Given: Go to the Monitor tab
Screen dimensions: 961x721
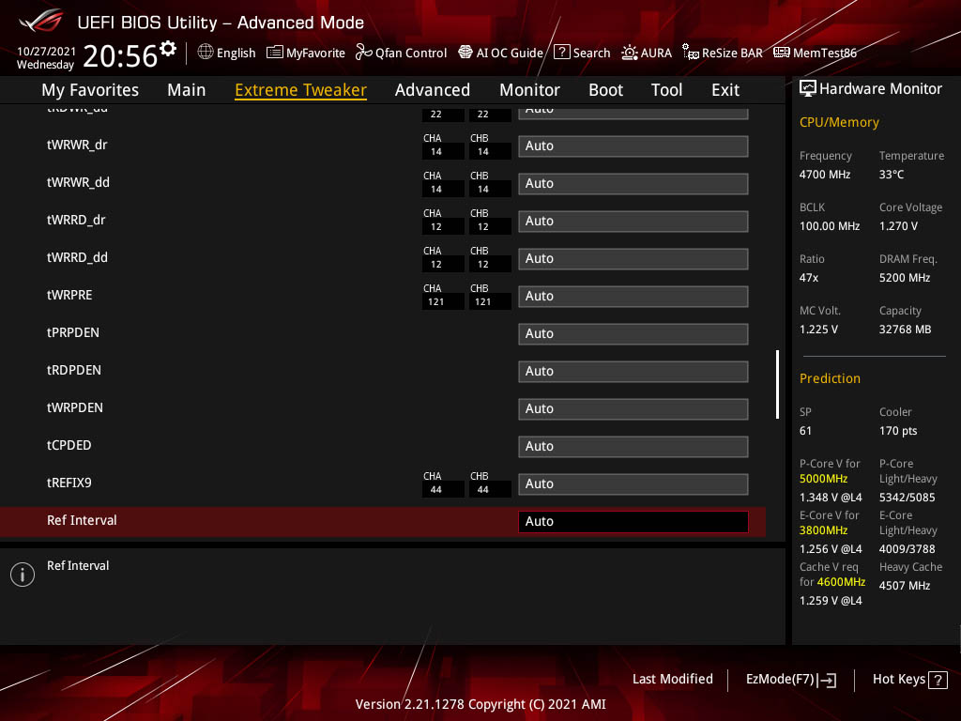Looking at the screenshot, I should 529,90.
